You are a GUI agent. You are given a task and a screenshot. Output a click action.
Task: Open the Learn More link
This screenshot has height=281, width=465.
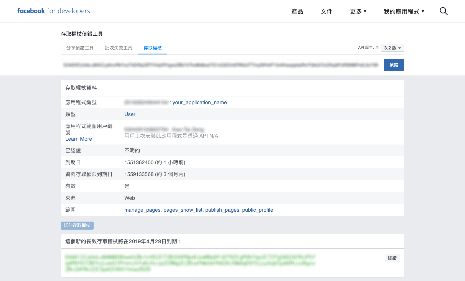(79, 139)
